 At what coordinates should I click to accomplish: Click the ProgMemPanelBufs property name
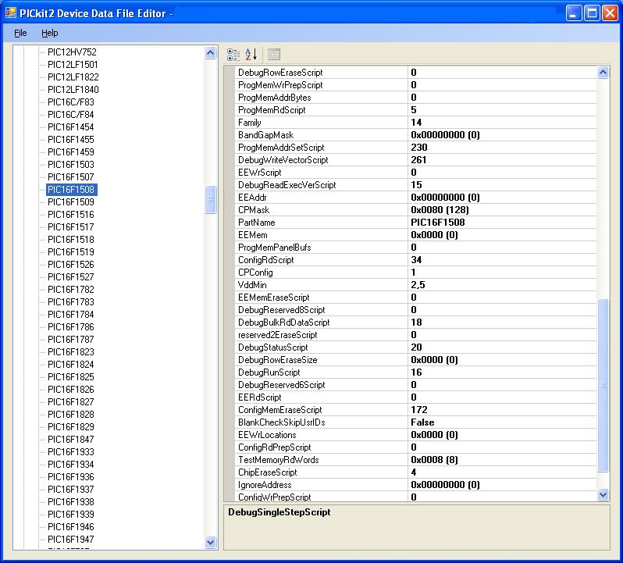pos(275,247)
